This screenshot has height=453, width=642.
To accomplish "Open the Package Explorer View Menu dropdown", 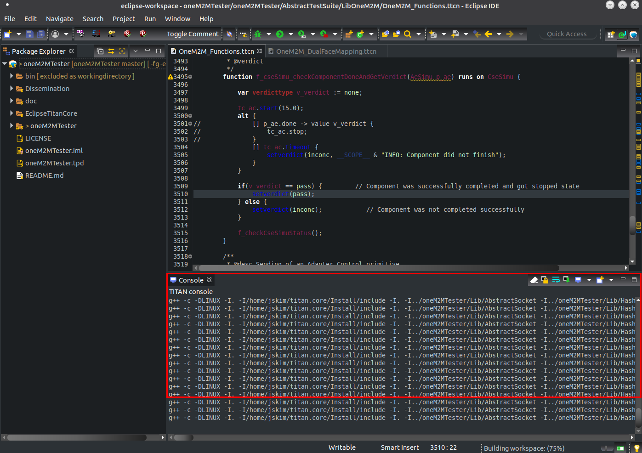I will [x=136, y=51].
